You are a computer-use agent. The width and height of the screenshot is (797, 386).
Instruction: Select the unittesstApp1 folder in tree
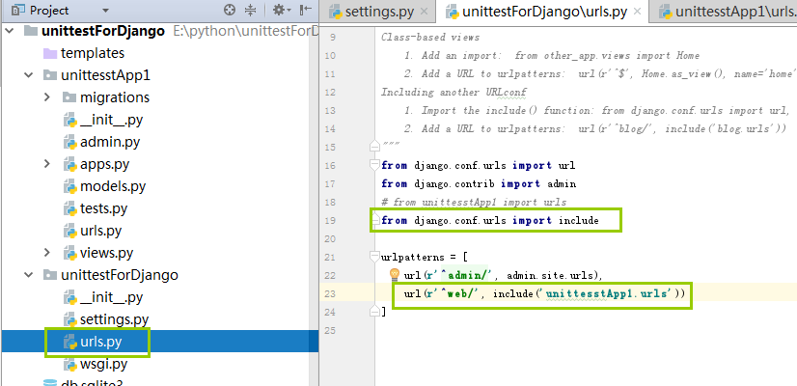(96, 75)
